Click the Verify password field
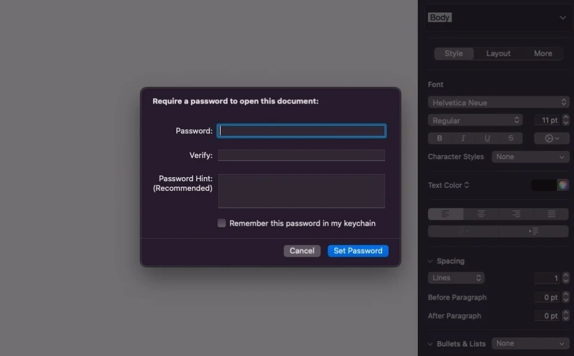 tap(301, 156)
